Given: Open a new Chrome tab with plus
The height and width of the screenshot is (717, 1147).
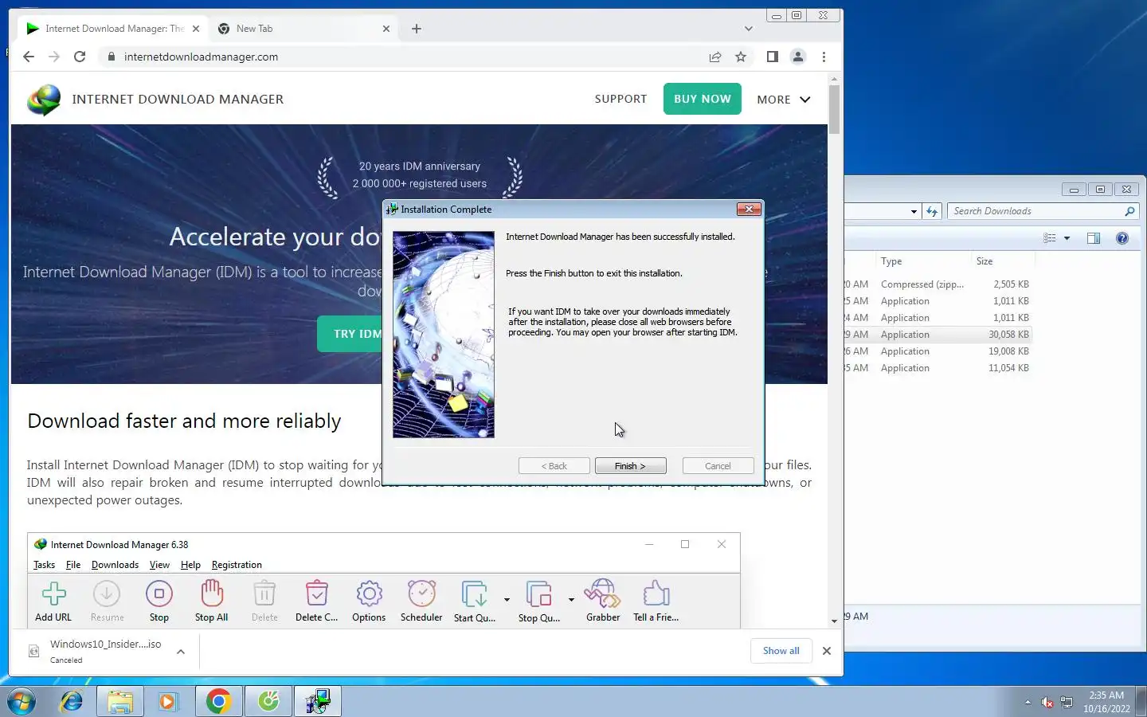Looking at the screenshot, I should [417, 29].
